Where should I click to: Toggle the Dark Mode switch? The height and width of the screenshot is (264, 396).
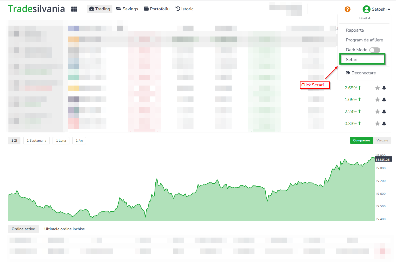point(374,50)
